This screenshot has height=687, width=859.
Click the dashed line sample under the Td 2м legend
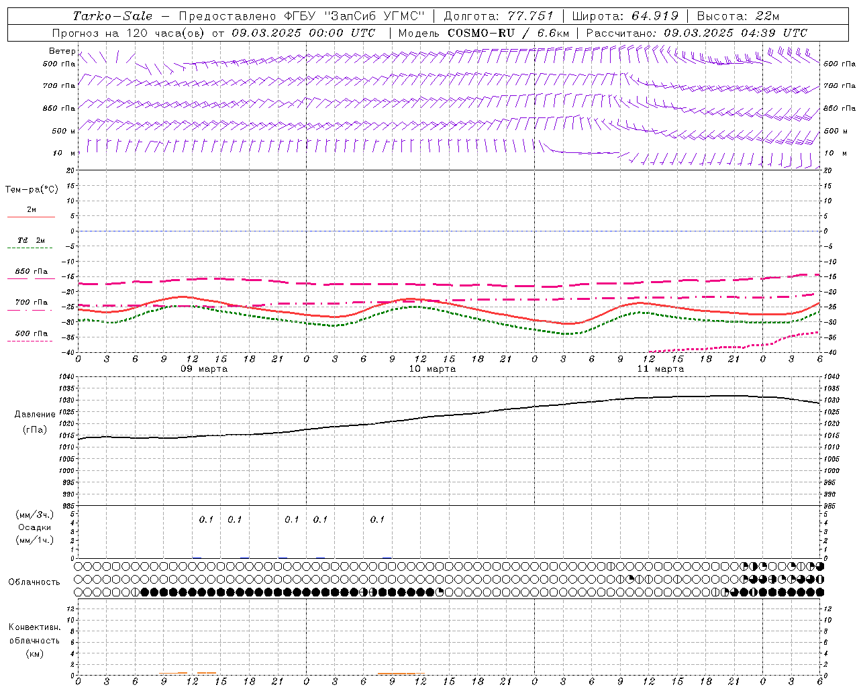pos(31,248)
